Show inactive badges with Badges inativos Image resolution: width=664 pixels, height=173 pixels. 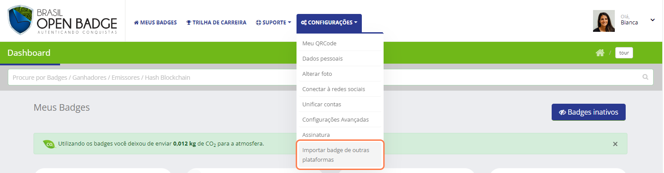[x=588, y=112]
